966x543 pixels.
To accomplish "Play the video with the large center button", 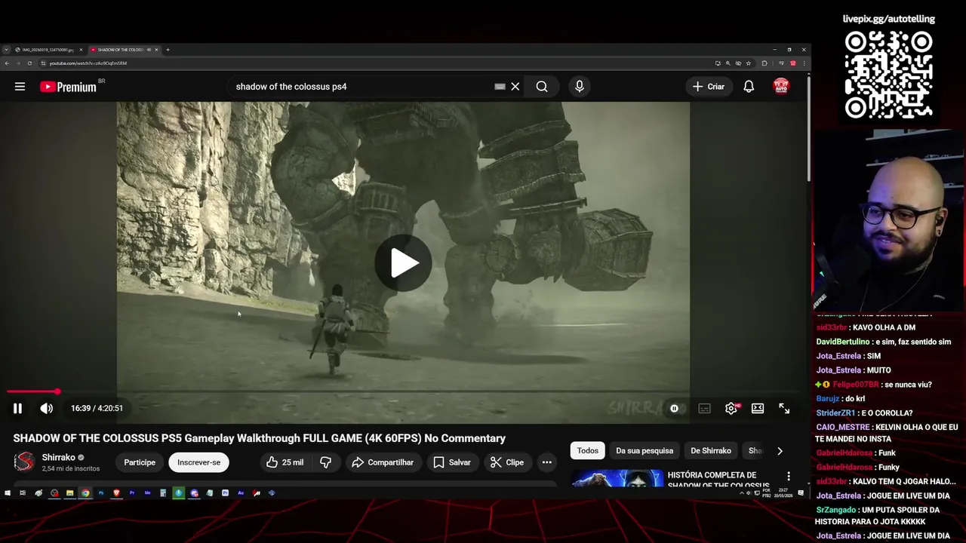I will click(403, 262).
